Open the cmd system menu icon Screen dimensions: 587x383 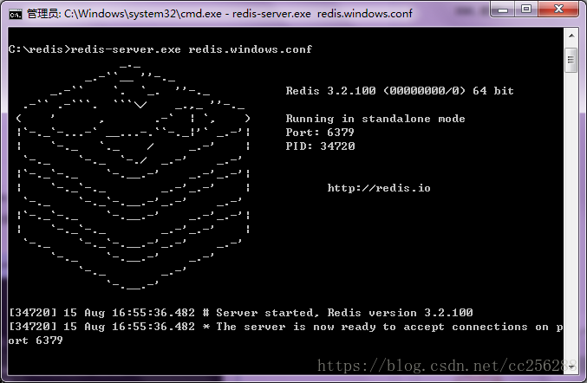[x=16, y=14]
